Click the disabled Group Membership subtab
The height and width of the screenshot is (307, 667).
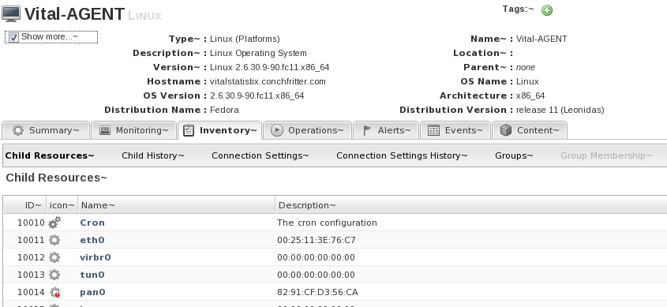tap(606, 155)
